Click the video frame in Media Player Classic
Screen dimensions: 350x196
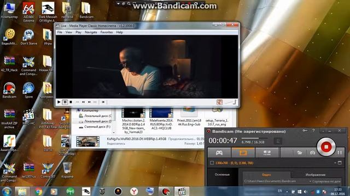click(x=147, y=66)
